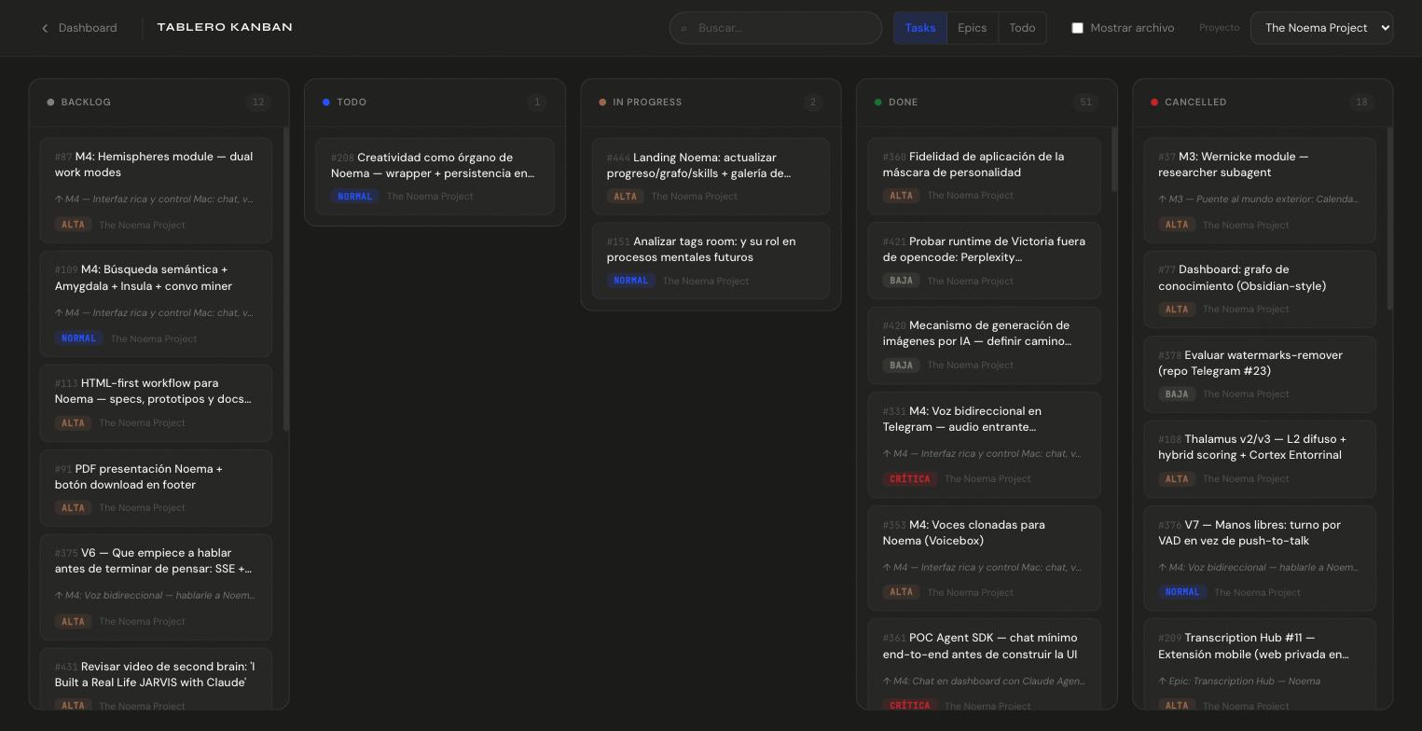This screenshot has height=731, width=1422.
Task: Open card #420 Mecanismo de generación de imágenes
Action: [984, 346]
